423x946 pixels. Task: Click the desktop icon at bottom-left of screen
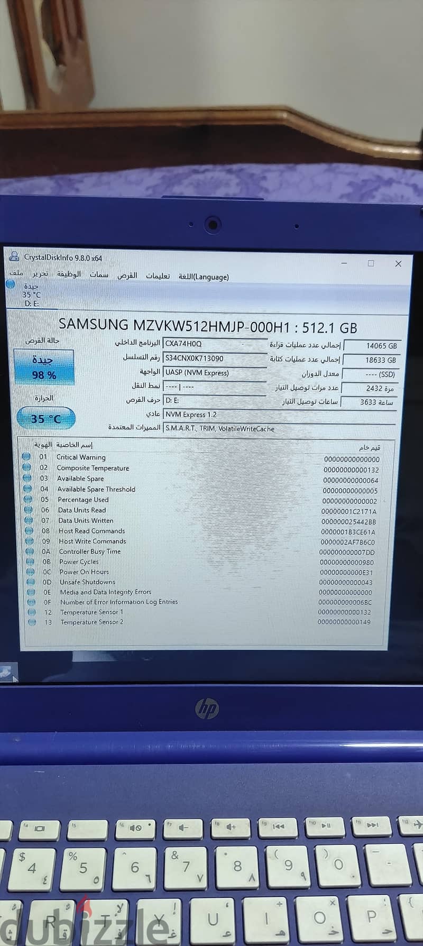(x=7, y=672)
